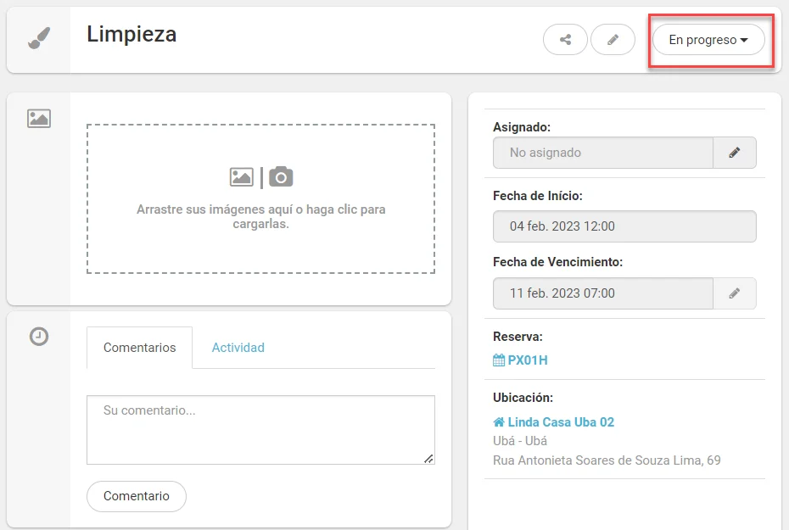Image resolution: width=789 pixels, height=530 pixels.
Task: Click the picture icon in left sidebar
Action: click(x=39, y=119)
